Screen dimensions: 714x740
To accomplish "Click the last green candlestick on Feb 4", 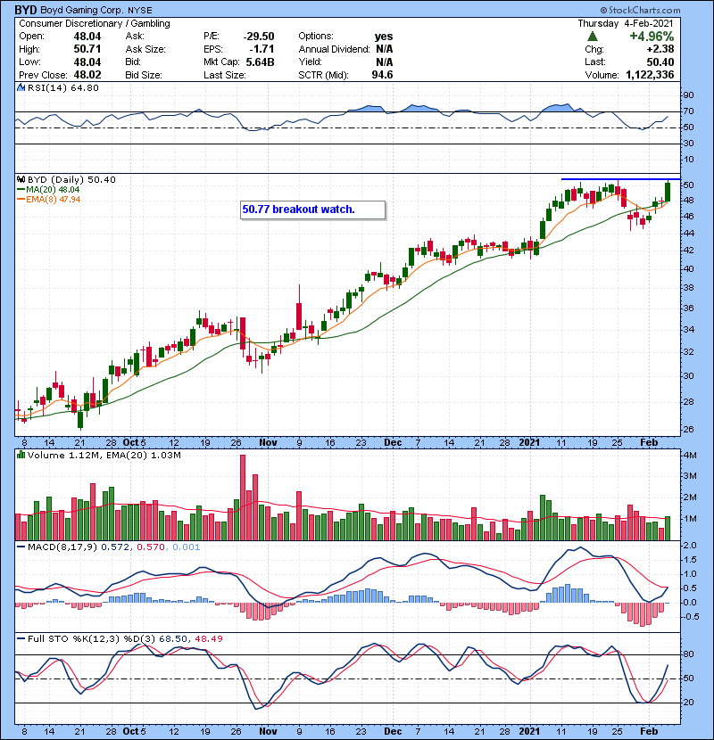I will click(x=668, y=191).
